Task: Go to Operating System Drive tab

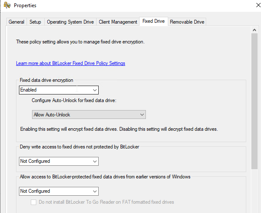Action: point(70,22)
